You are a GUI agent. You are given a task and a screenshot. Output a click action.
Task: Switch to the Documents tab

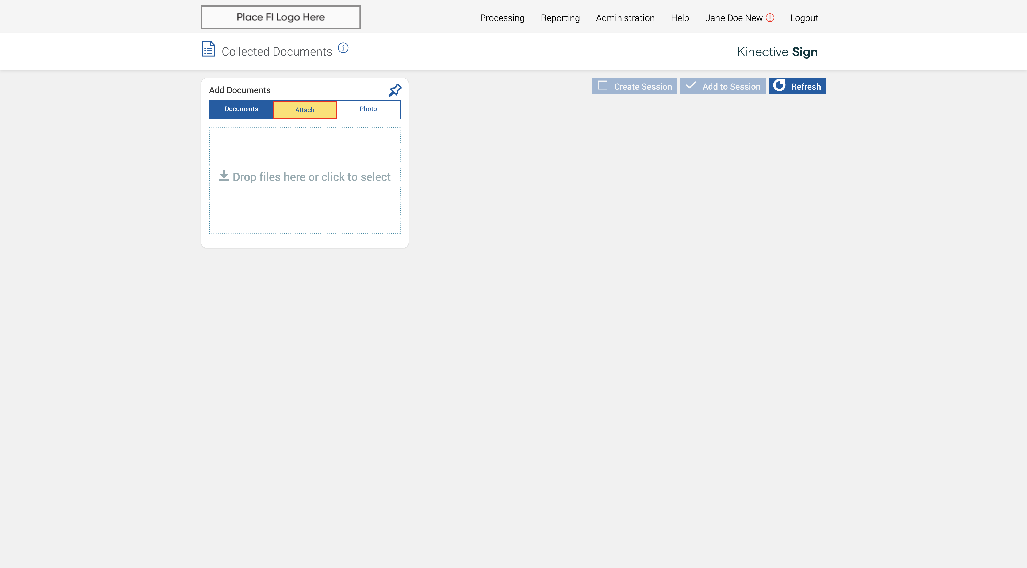pyautogui.click(x=241, y=109)
